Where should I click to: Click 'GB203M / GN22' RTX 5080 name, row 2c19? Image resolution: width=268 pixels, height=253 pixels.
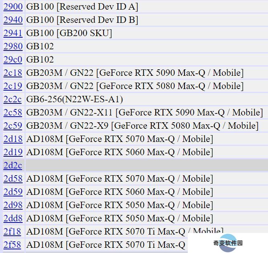click(135, 86)
